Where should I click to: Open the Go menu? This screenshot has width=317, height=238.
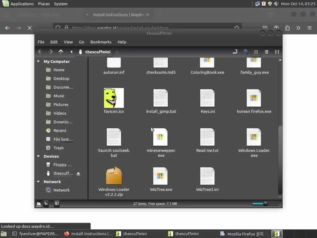coord(81,42)
